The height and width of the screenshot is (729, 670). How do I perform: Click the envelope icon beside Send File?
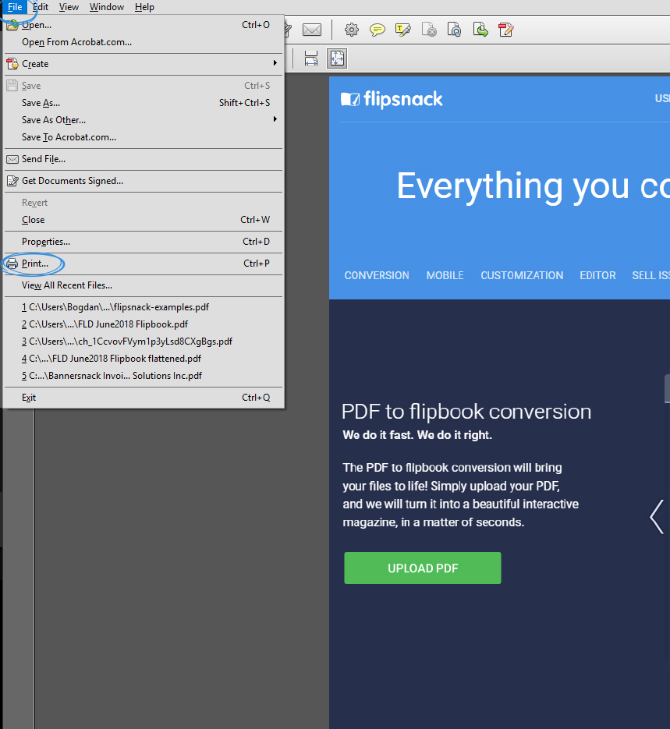[x=12, y=160]
